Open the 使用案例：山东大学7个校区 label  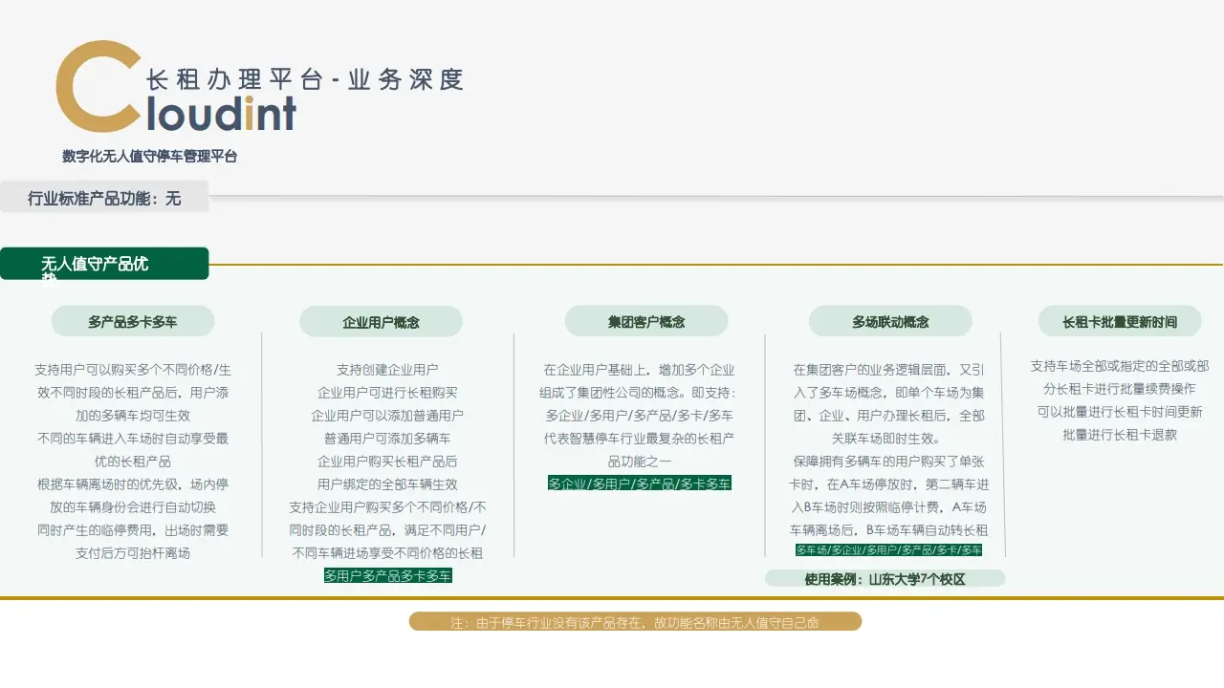(x=885, y=579)
